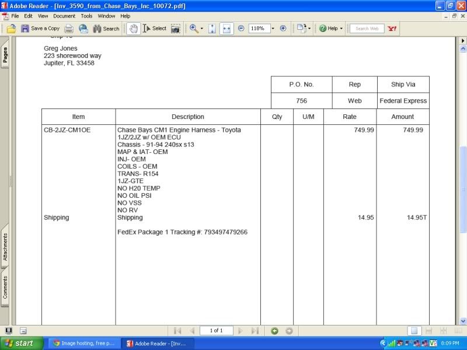Viewport: 467px width, 350px height.
Task: Open the Tools menu
Action: [x=86, y=16]
